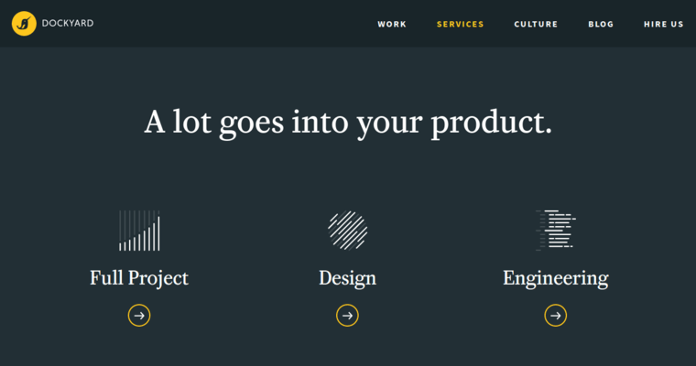Click the 'A lot goes into your product.' heading

[x=348, y=122]
